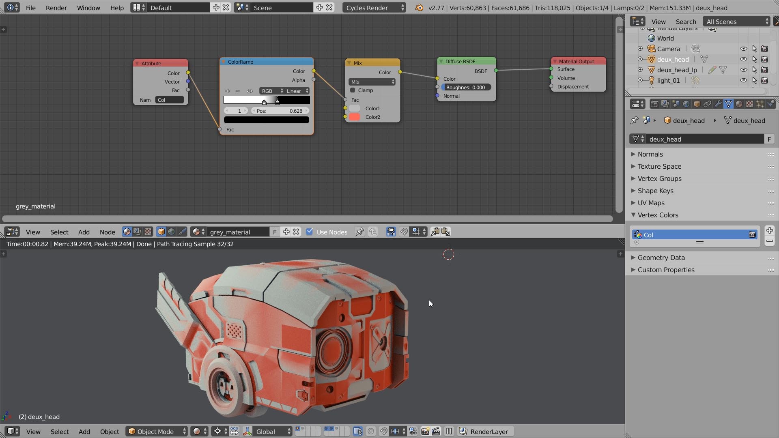The width and height of the screenshot is (779, 438).
Task: Click the Color1 grey swatch in Mix node
Action: coord(355,108)
